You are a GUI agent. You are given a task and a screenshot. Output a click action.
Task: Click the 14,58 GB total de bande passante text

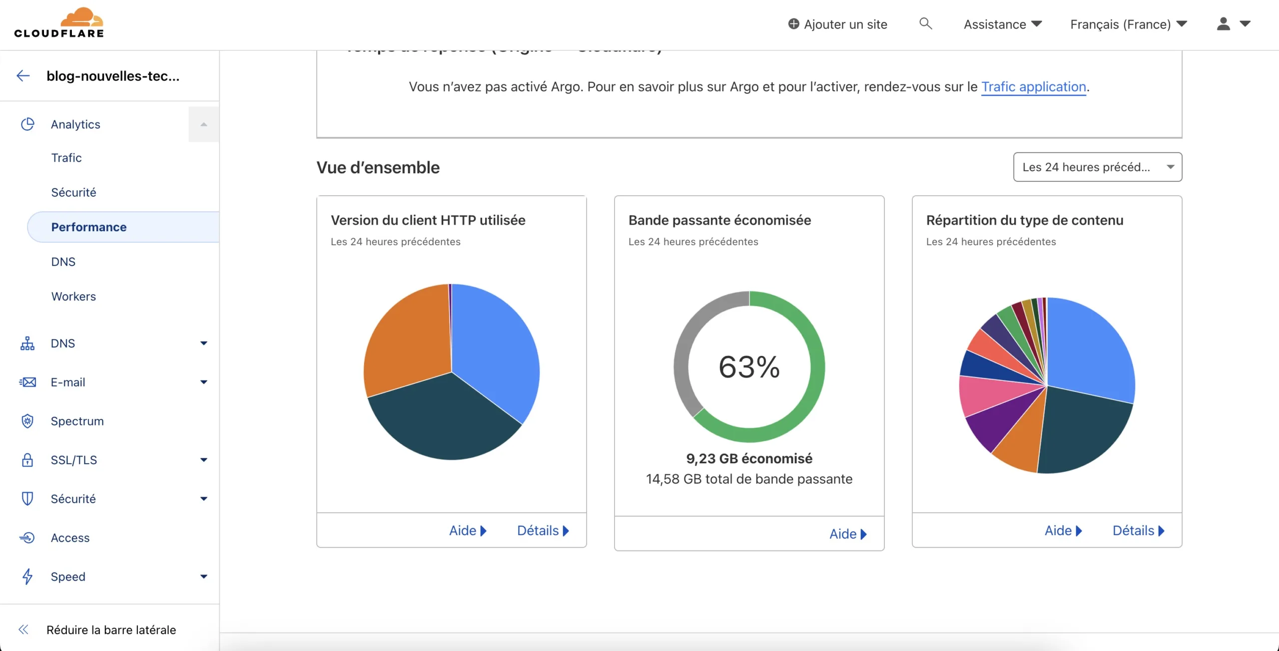[x=749, y=479]
